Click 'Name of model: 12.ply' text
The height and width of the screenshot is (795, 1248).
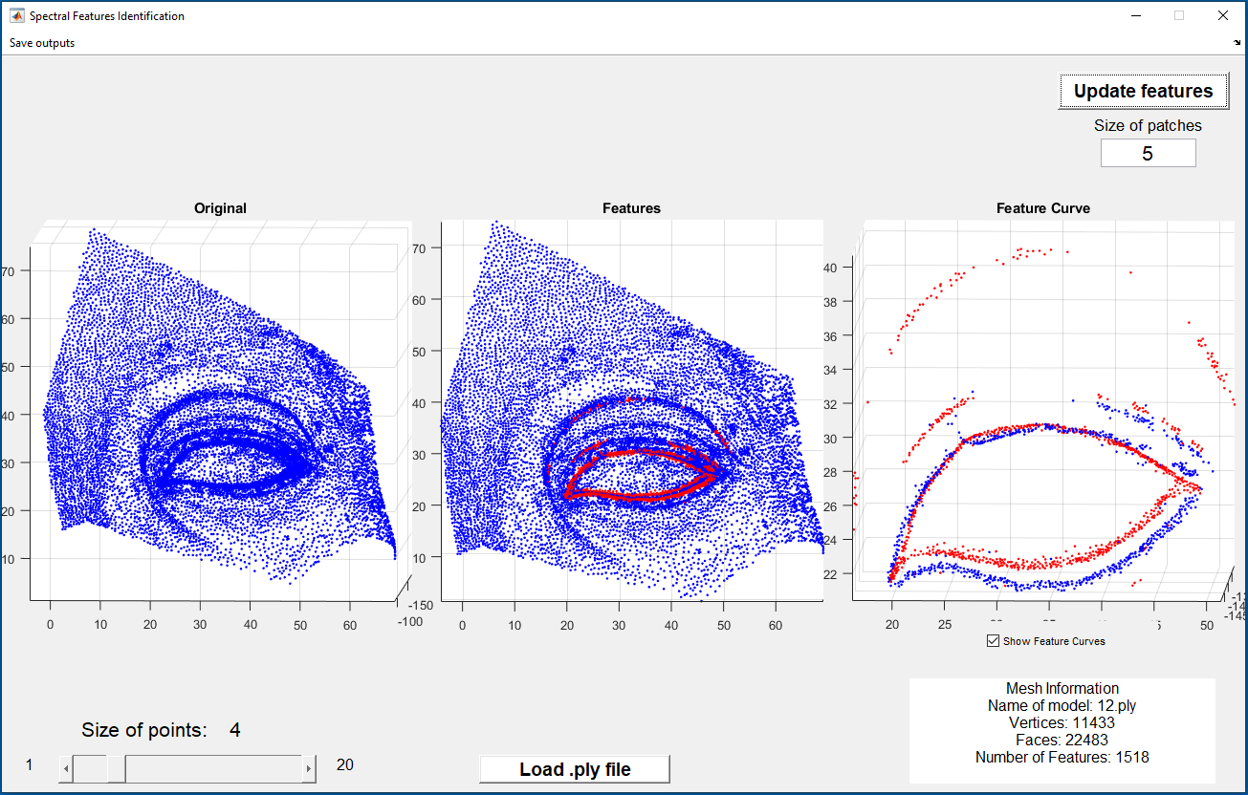tap(1062, 706)
